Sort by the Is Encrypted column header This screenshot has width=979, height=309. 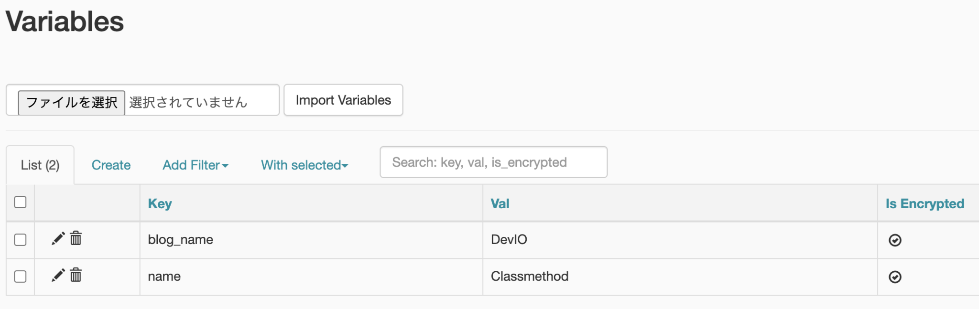(925, 203)
